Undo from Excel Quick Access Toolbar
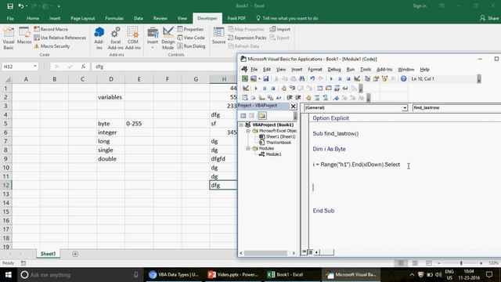 coord(21,6)
